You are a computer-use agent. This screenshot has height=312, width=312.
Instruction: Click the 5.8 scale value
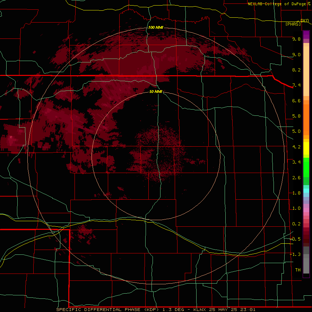(x=296, y=116)
